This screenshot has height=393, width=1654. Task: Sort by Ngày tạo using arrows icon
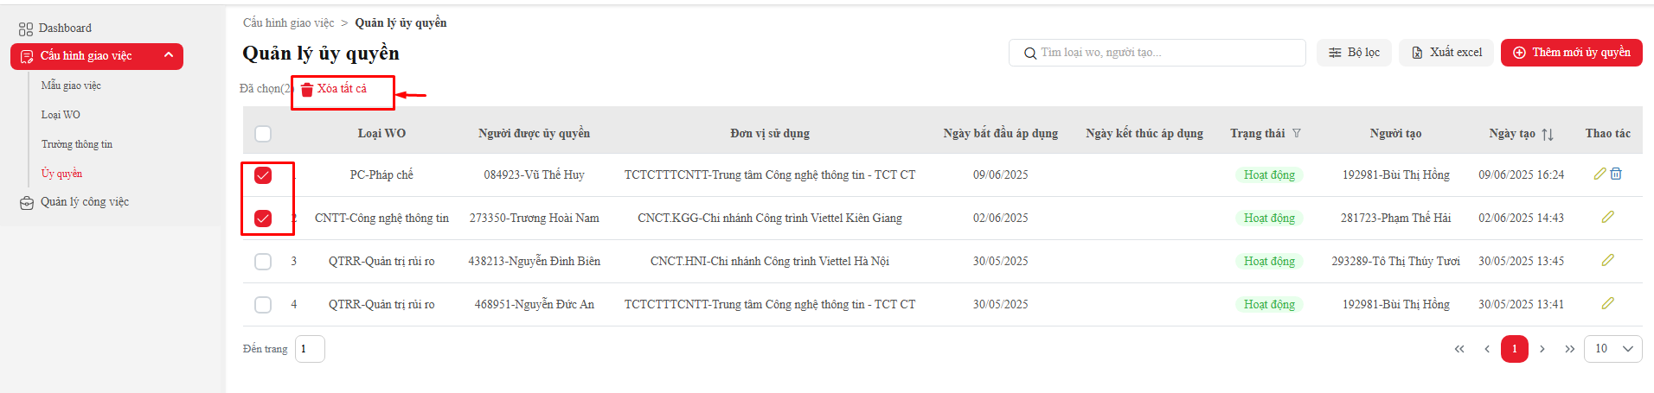[1548, 134]
